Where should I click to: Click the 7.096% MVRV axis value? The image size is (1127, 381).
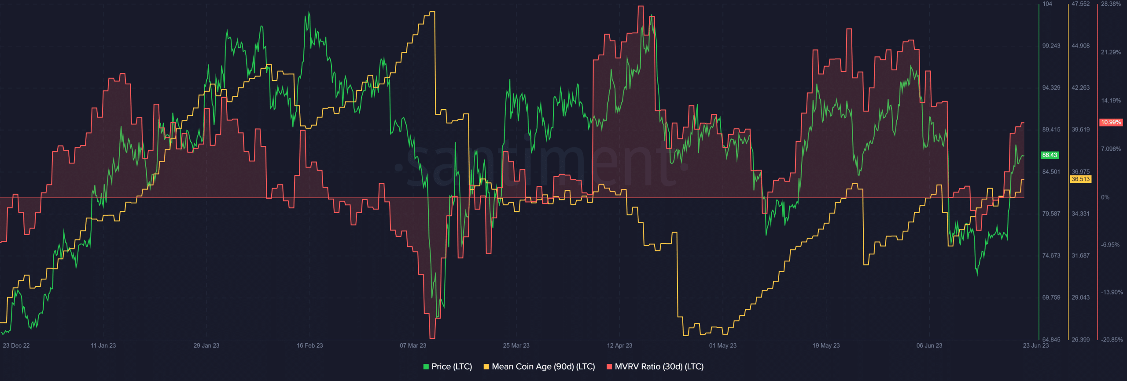point(1111,149)
